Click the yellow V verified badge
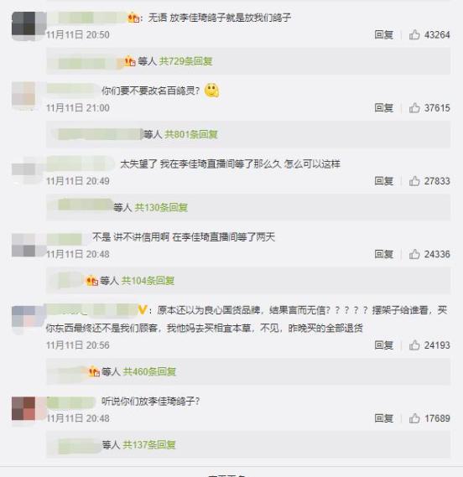The image size is (463, 477). (x=143, y=310)
